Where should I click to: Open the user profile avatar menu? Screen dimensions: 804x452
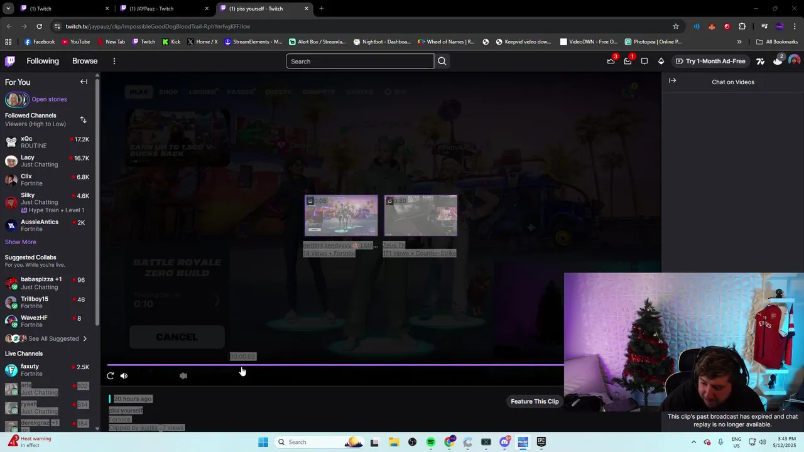tap(794, 61)
